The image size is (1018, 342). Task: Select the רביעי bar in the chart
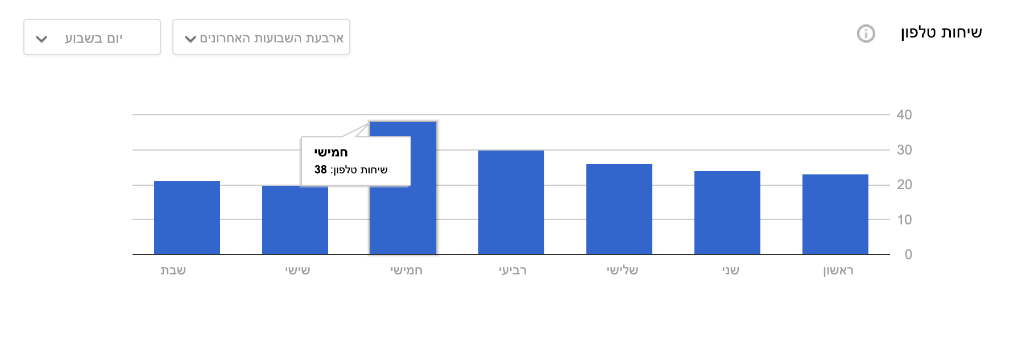(511, 202)
